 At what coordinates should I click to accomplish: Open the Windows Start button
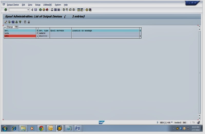[5, 128]
